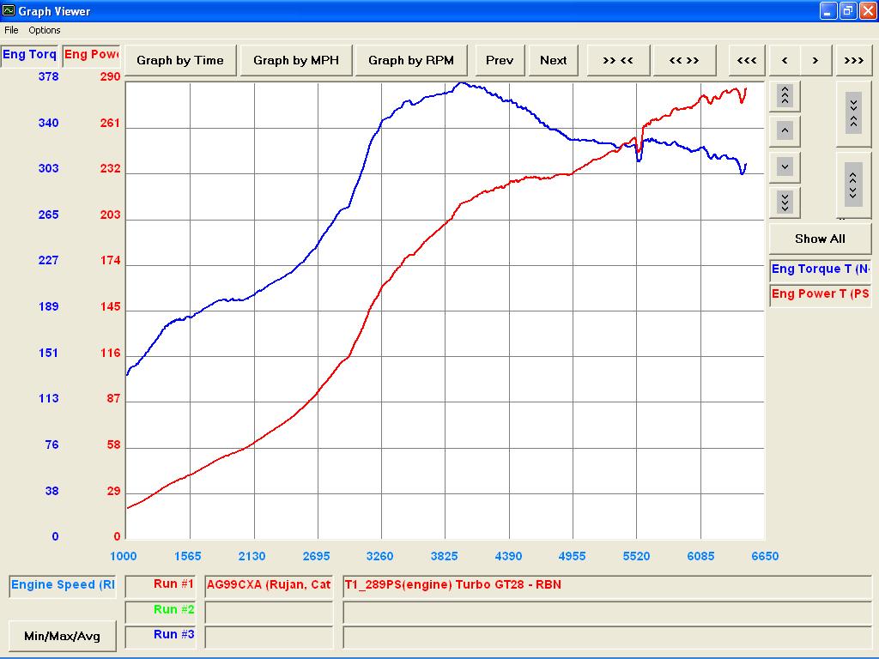The width and height of the screenshot is (879, 659).
Task: Select the Run #2 label
Action: point(161,611)
